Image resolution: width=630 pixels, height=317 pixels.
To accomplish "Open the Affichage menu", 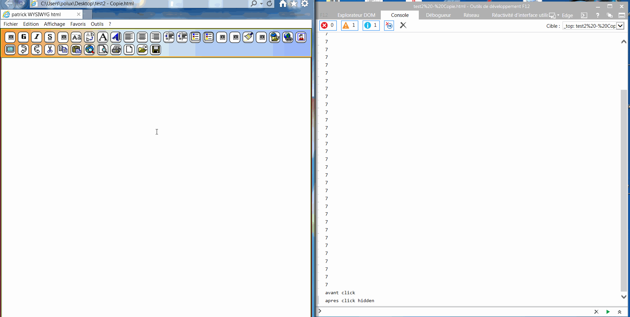I will point(55,24).
